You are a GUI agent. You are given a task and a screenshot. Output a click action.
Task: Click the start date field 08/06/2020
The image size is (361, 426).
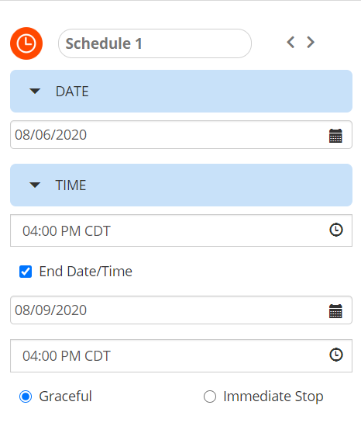coord(181,135)
